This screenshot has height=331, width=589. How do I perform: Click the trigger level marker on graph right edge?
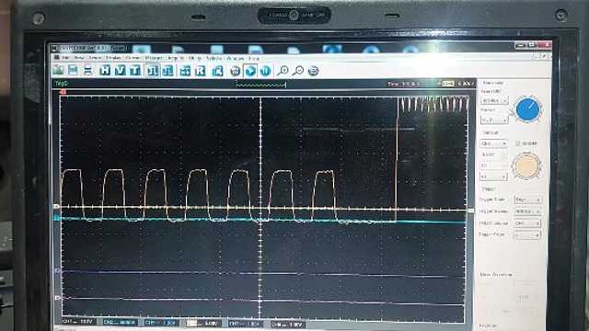(471, 211)
